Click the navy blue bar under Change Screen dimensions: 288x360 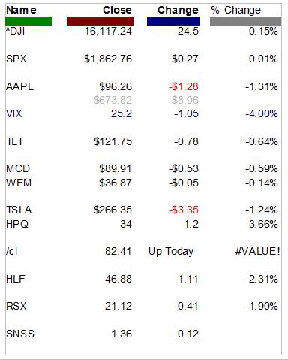point(173,21)
